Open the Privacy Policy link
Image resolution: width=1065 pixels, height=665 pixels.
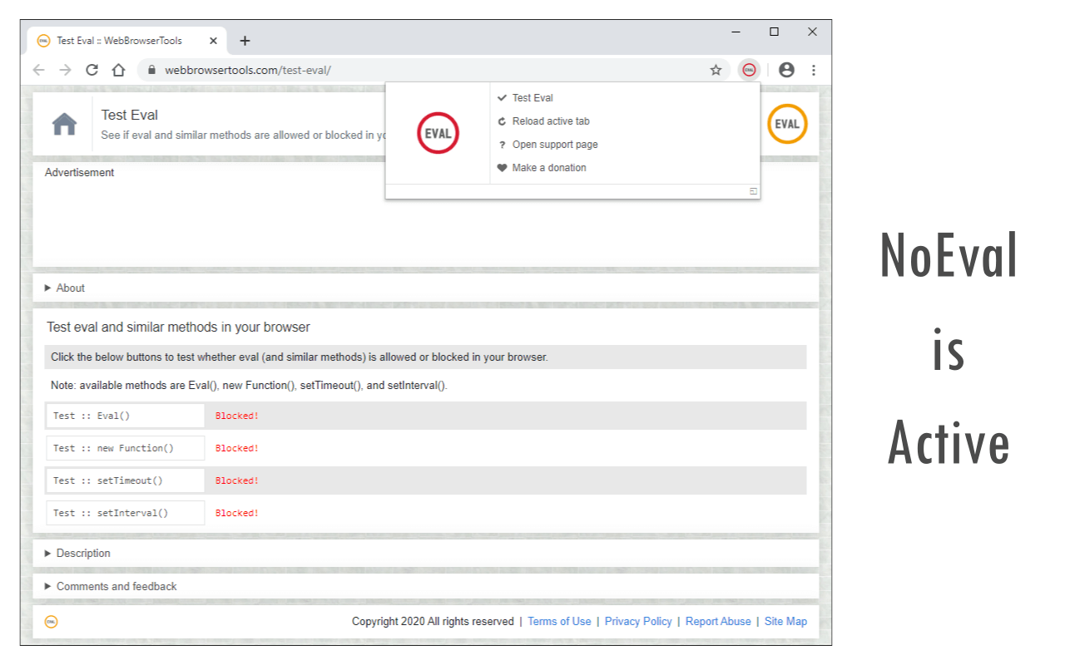[638, 621]
